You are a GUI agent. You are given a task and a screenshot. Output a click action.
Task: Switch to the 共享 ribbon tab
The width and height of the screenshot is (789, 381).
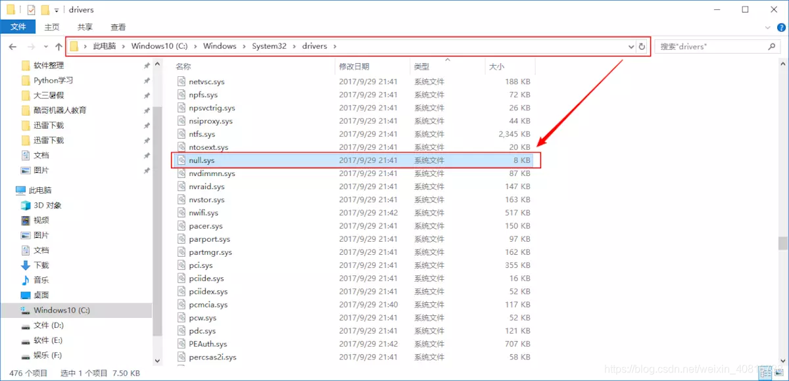(85, 27)
